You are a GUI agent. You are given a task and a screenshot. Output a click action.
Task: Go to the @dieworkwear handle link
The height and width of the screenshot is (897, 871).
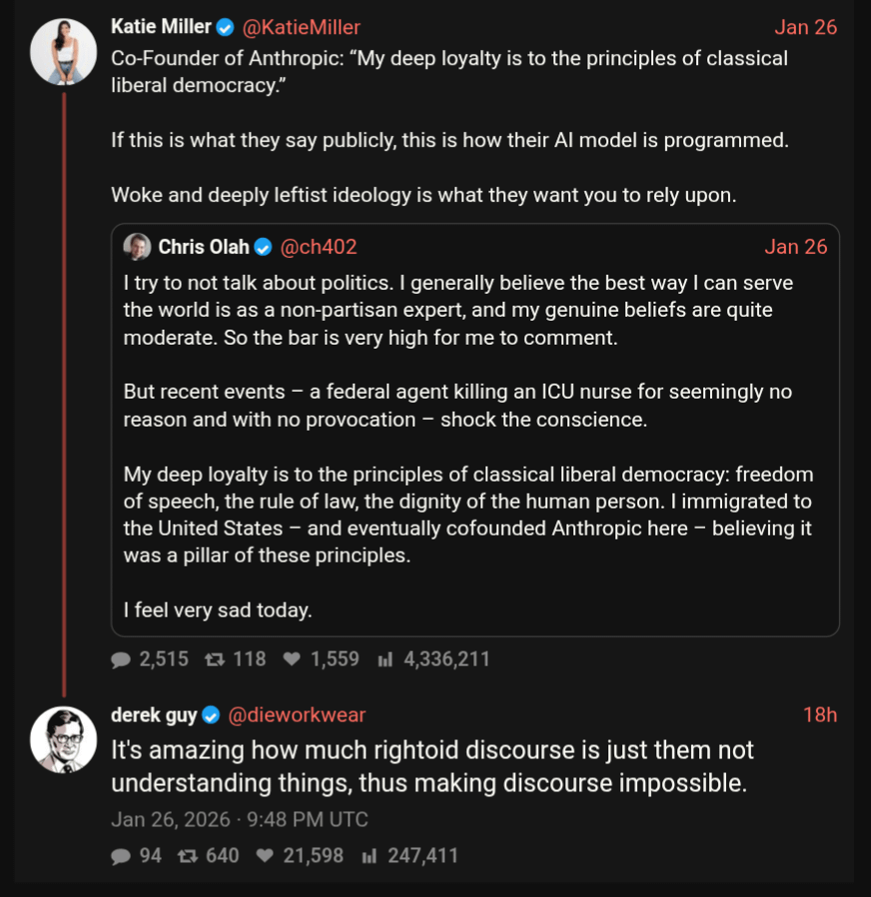point(298,715)
